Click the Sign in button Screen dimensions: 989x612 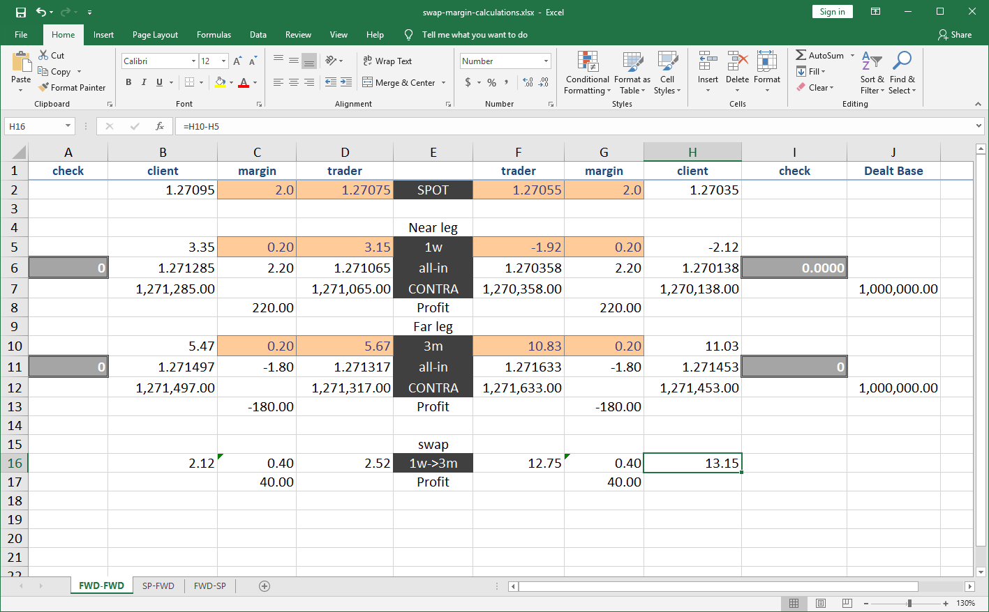click(832, 12)
